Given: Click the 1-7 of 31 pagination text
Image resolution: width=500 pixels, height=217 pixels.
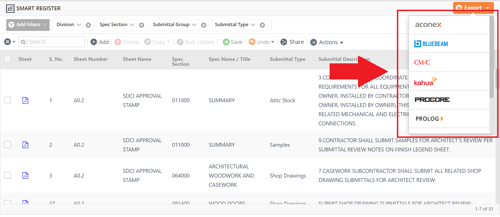Looking at the screenshot, I should coord(484,209).
